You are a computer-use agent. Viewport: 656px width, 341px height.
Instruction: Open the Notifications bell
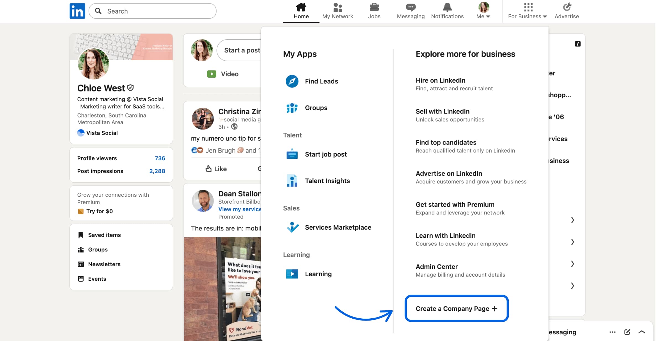point(447,11)
